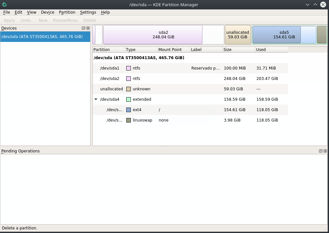Close the Pending Operations panel
Screen dimensions: 329x233
click(x=325, y=151)
